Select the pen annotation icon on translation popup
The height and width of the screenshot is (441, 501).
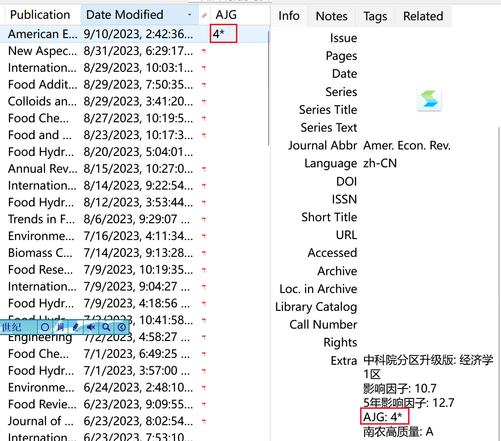pos(75,327)
